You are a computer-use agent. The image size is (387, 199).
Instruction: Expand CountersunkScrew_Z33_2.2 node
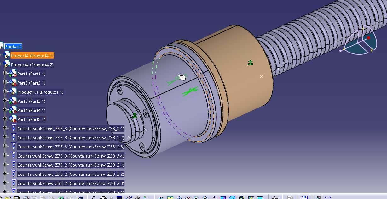[x=5, y=174]
